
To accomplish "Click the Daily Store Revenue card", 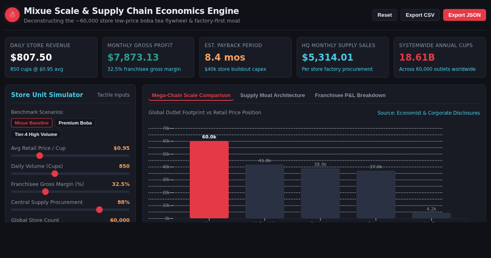I will click(51, 57).
